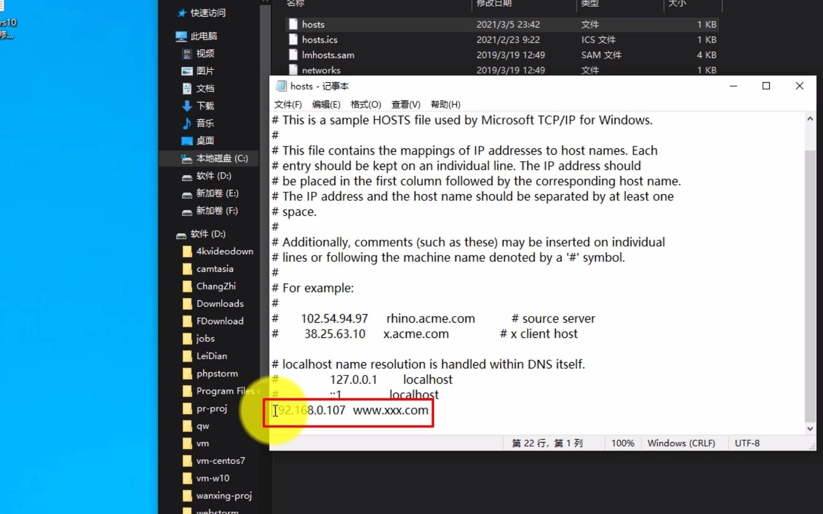Open the 文件(F) menu in Notepad
The width and height of the screenshot is (823, 514).
pyautogui.click(x=287, y=104)
